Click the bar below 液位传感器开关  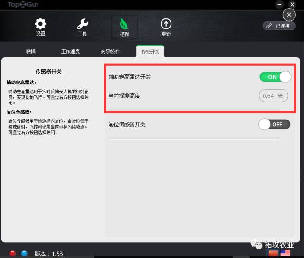click(194, 138)
